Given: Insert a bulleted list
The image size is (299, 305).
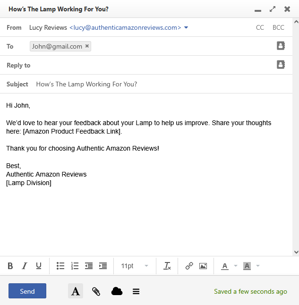Looking at the screenshot, I should (60, 266).
